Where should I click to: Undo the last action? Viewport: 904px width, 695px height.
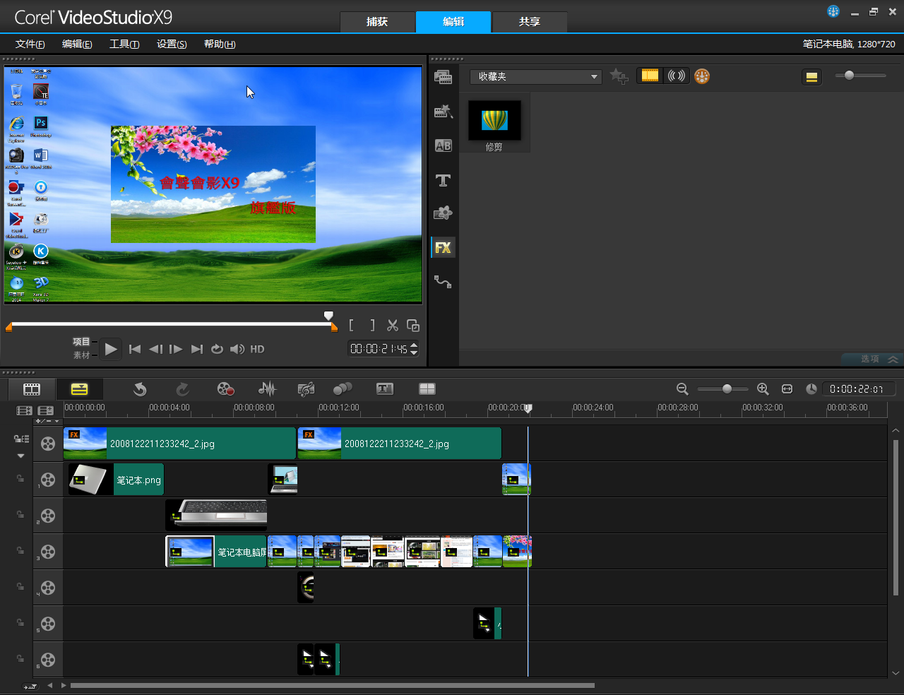[x=140, y=389]
